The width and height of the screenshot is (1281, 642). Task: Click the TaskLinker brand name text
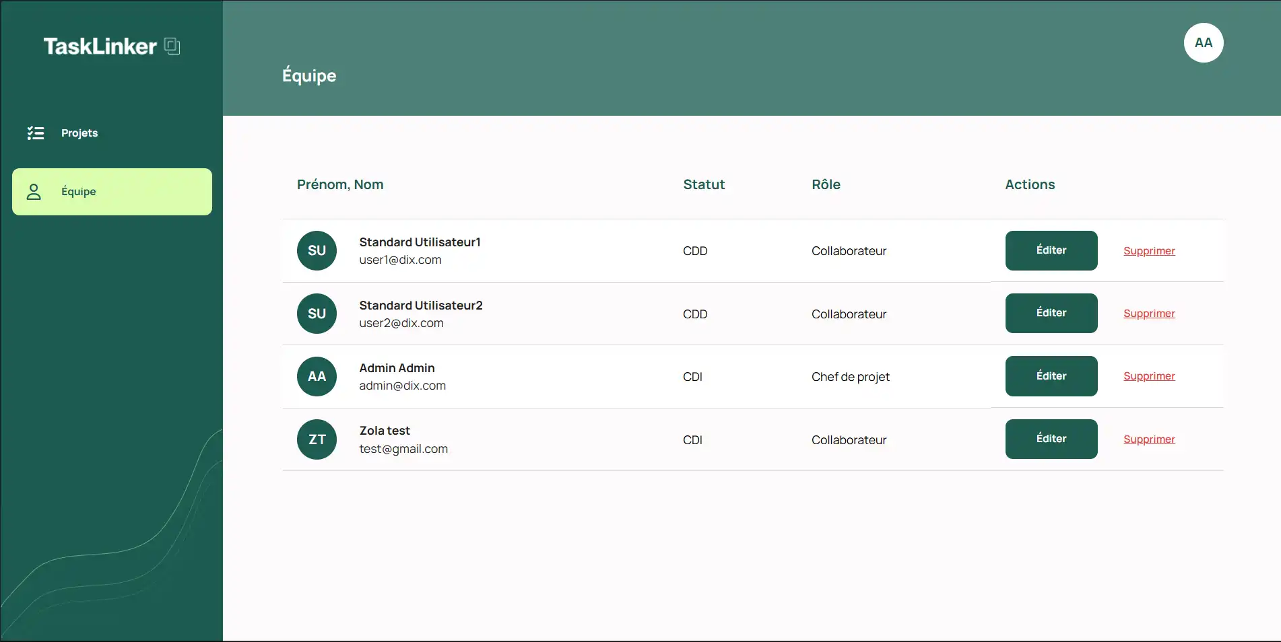(x=100, y=46)
